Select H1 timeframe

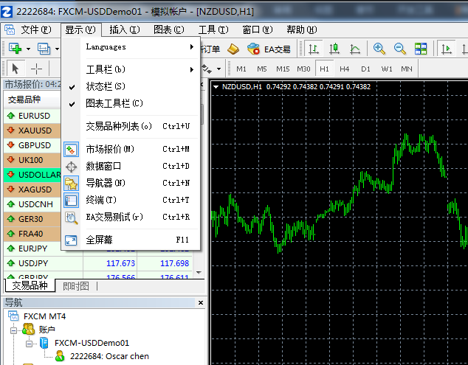click(x=324, y=69)
